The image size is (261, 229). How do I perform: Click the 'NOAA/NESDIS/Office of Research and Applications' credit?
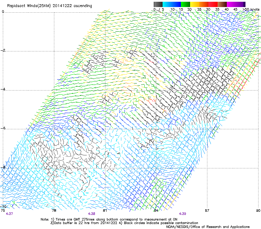[208, 227]
